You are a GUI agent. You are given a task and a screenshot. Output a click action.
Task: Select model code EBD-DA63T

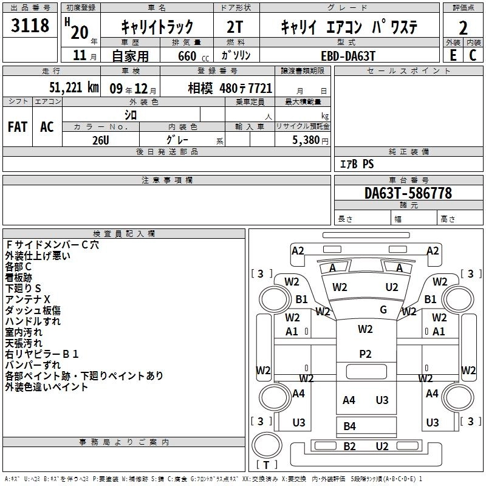click(348, 56)
